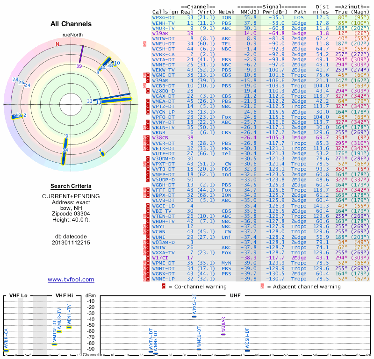The image size is (374, 359).
Task: Click the co-channel warning icon beside W28DQ-D
Action: pyautogui.click(x=148, y=91)
